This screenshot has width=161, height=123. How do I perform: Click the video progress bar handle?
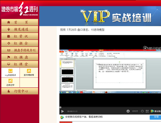click(x=60, y=107)
